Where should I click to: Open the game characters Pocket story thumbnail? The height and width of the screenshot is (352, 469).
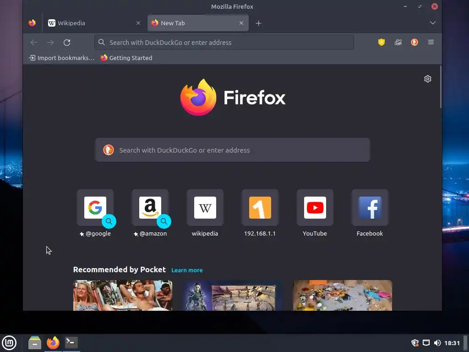tap(232, 295)
